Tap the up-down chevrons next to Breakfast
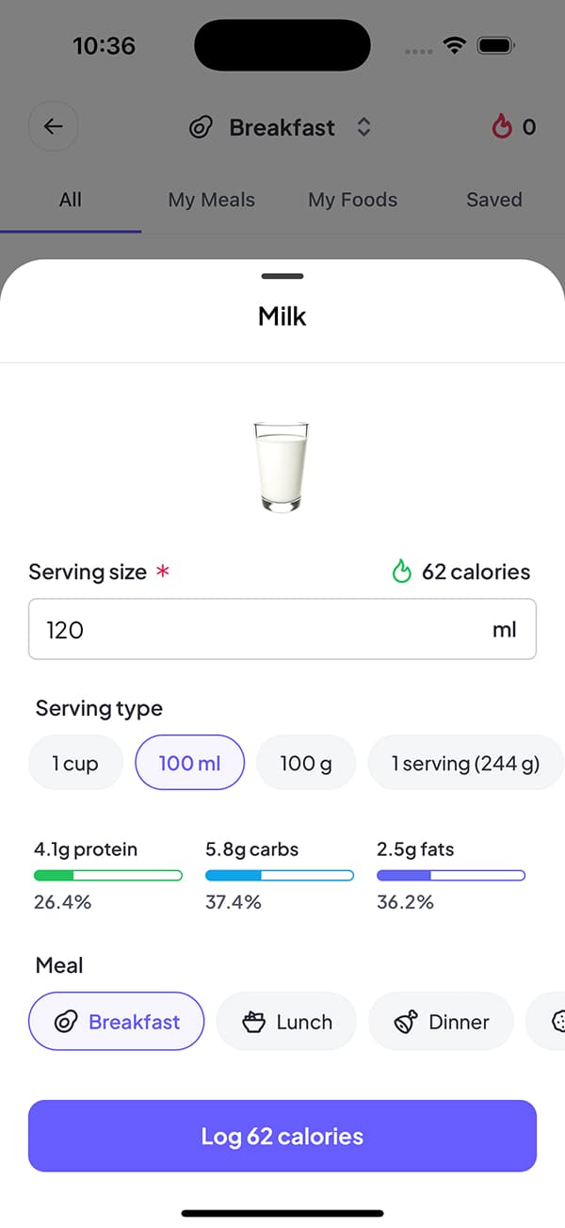The image size is (565, 1228). click(363, 127)
